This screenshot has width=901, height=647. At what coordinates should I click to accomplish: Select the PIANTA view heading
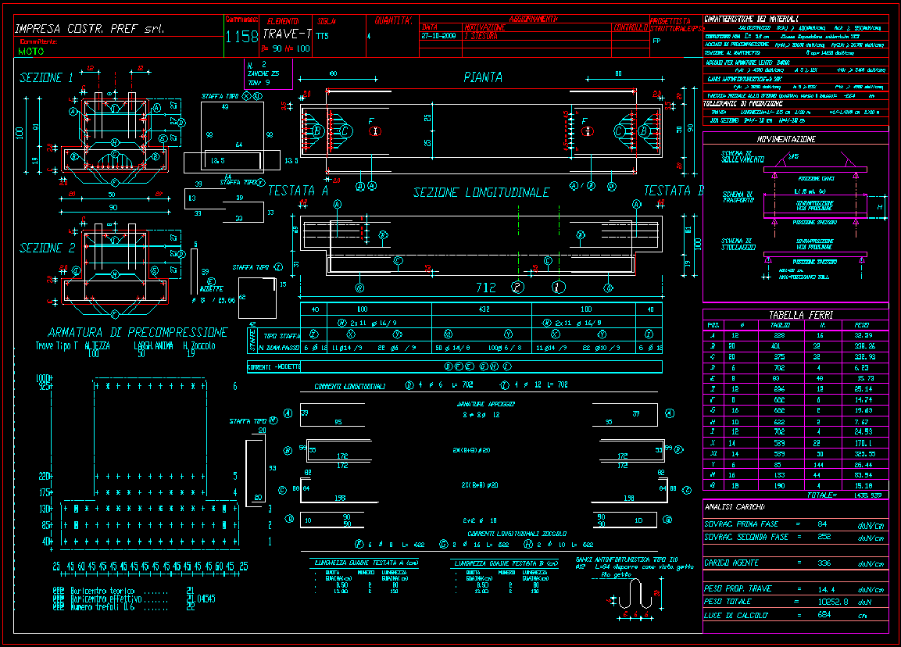click(482, 77)
